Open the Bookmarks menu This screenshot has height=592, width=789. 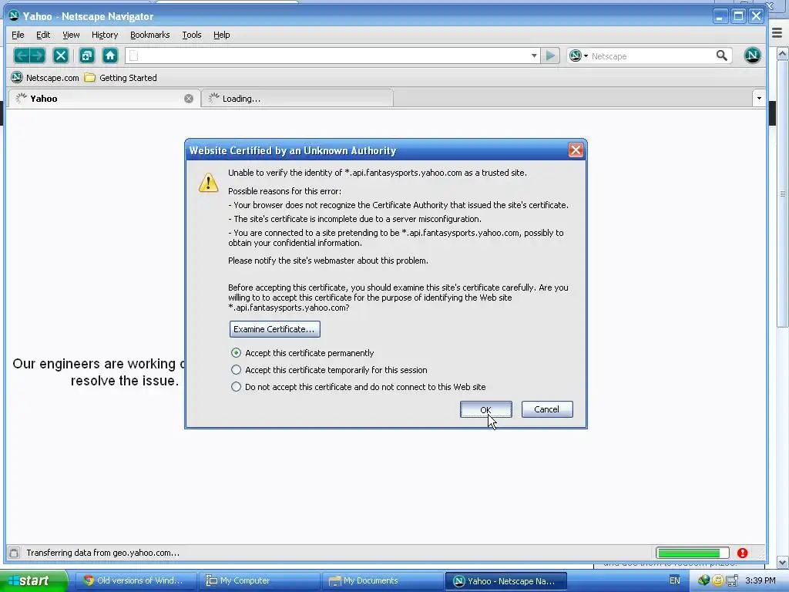coord(150,35)
